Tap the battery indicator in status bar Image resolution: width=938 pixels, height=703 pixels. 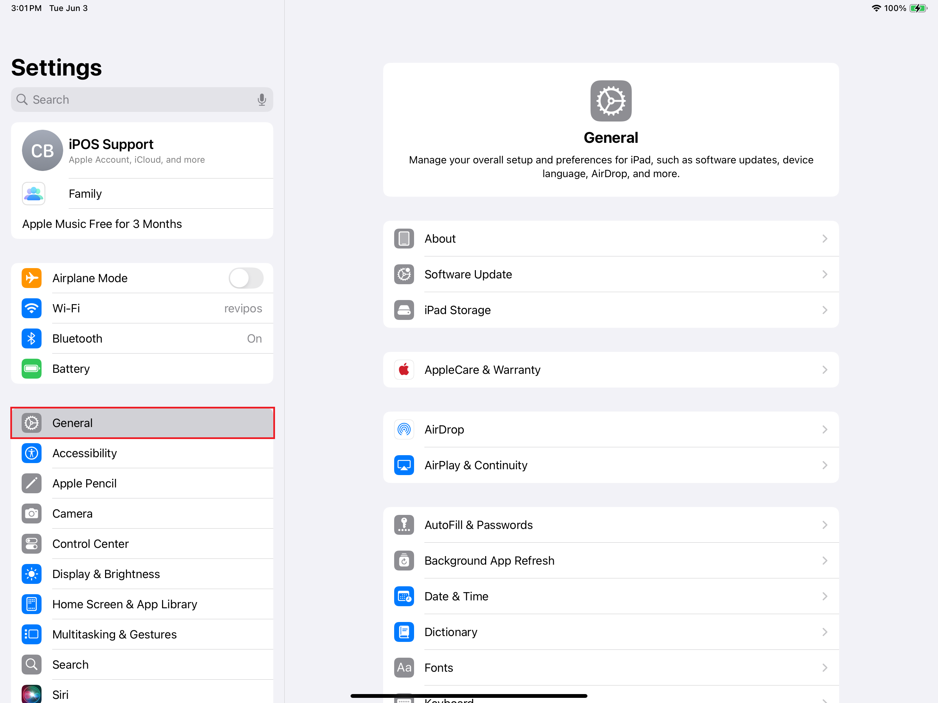point(918,8)
